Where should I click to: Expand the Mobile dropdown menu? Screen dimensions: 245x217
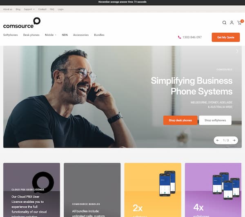(x=51, y=35)
